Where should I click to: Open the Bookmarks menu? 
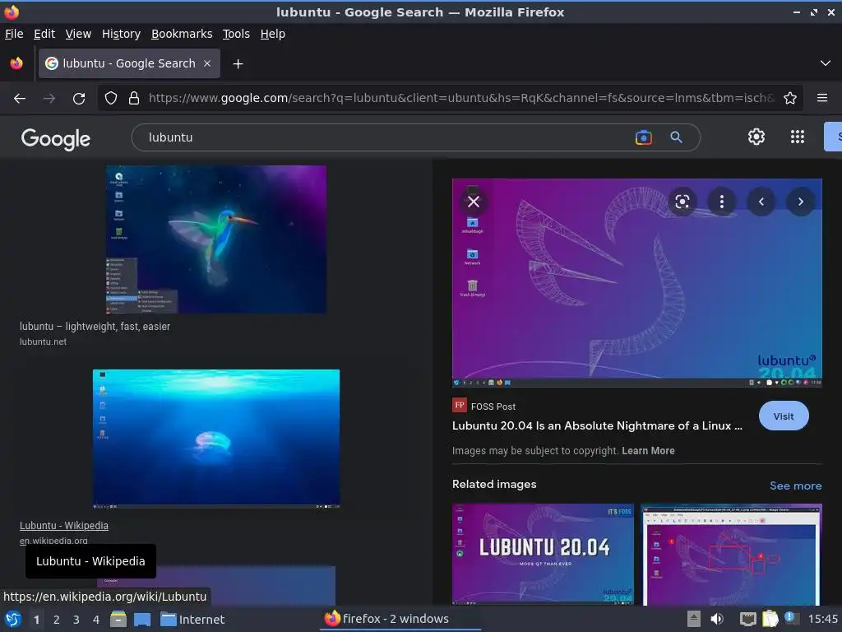(182, 34)
